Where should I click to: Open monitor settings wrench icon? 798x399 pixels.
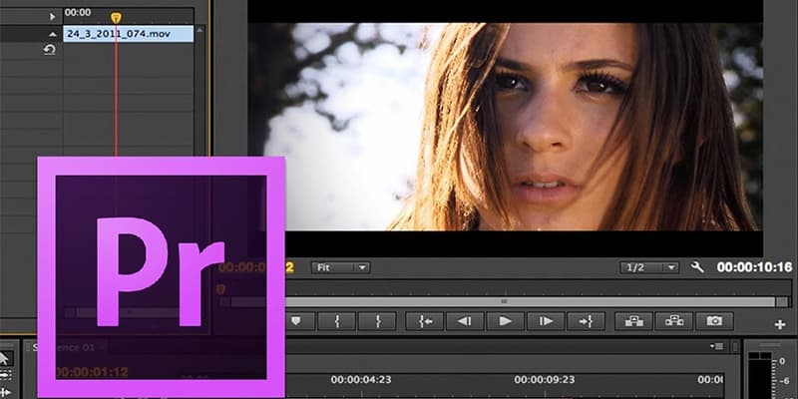pyautogui.click(x=697, y=266)
